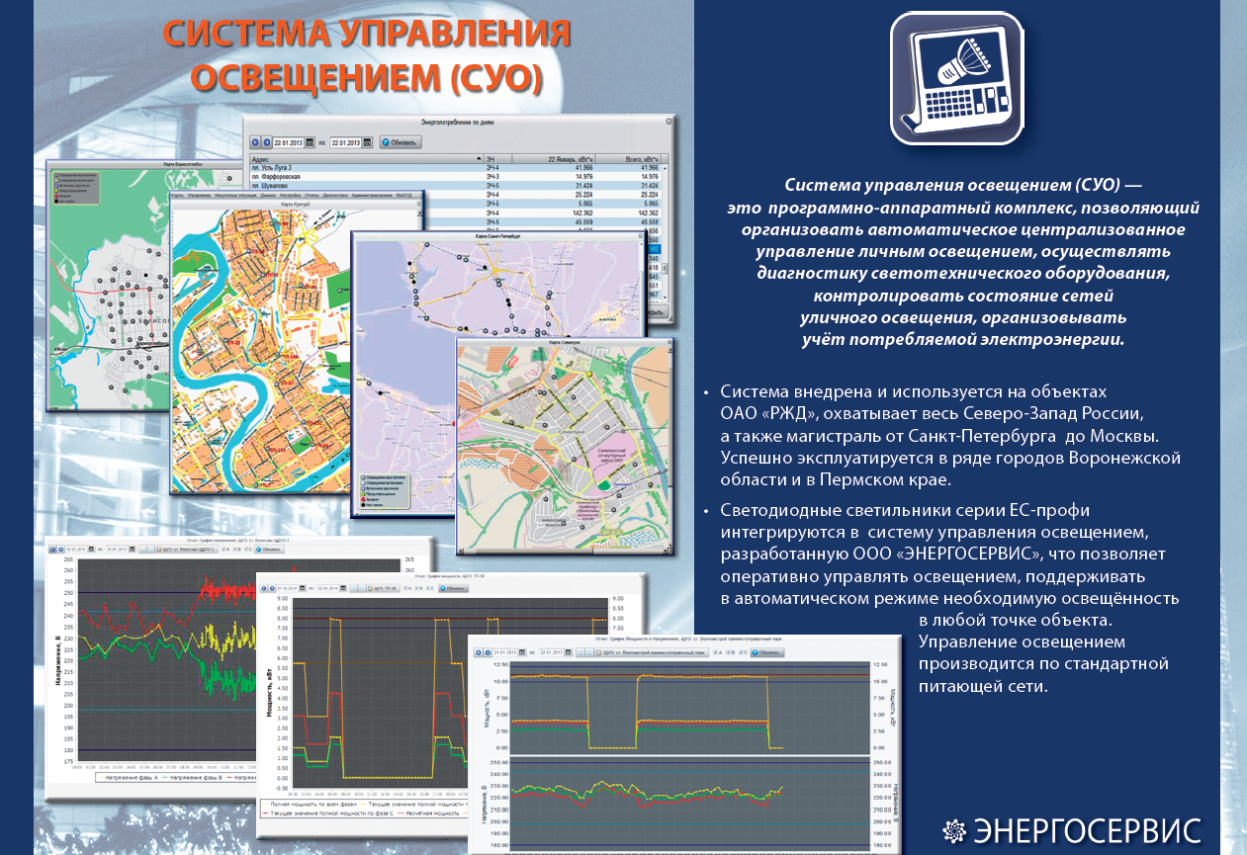Toggle phase C checkbox in Мощности и Напряжения report
Screen dimensions: 1247x855
[x=741, y=652]
